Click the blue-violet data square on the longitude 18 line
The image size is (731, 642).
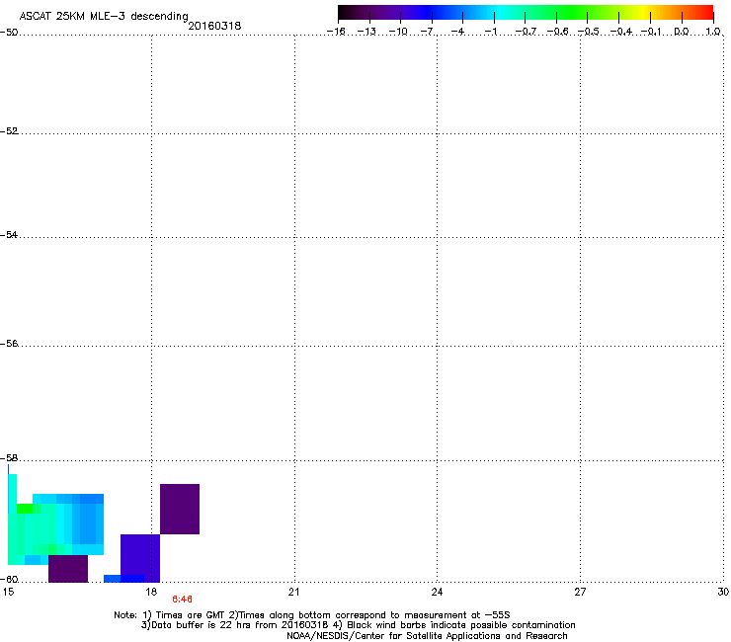[x=140, y=558]
